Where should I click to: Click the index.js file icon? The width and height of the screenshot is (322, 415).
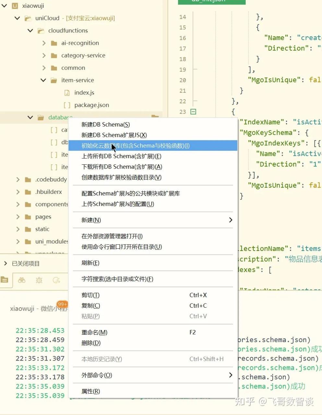[x=67, y=93]
